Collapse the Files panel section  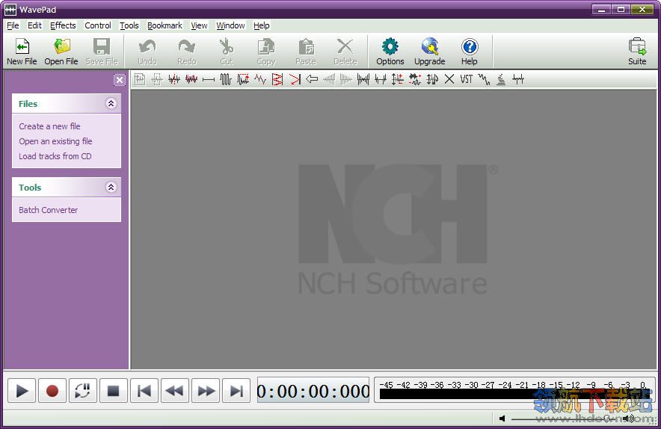click(111, 103)
